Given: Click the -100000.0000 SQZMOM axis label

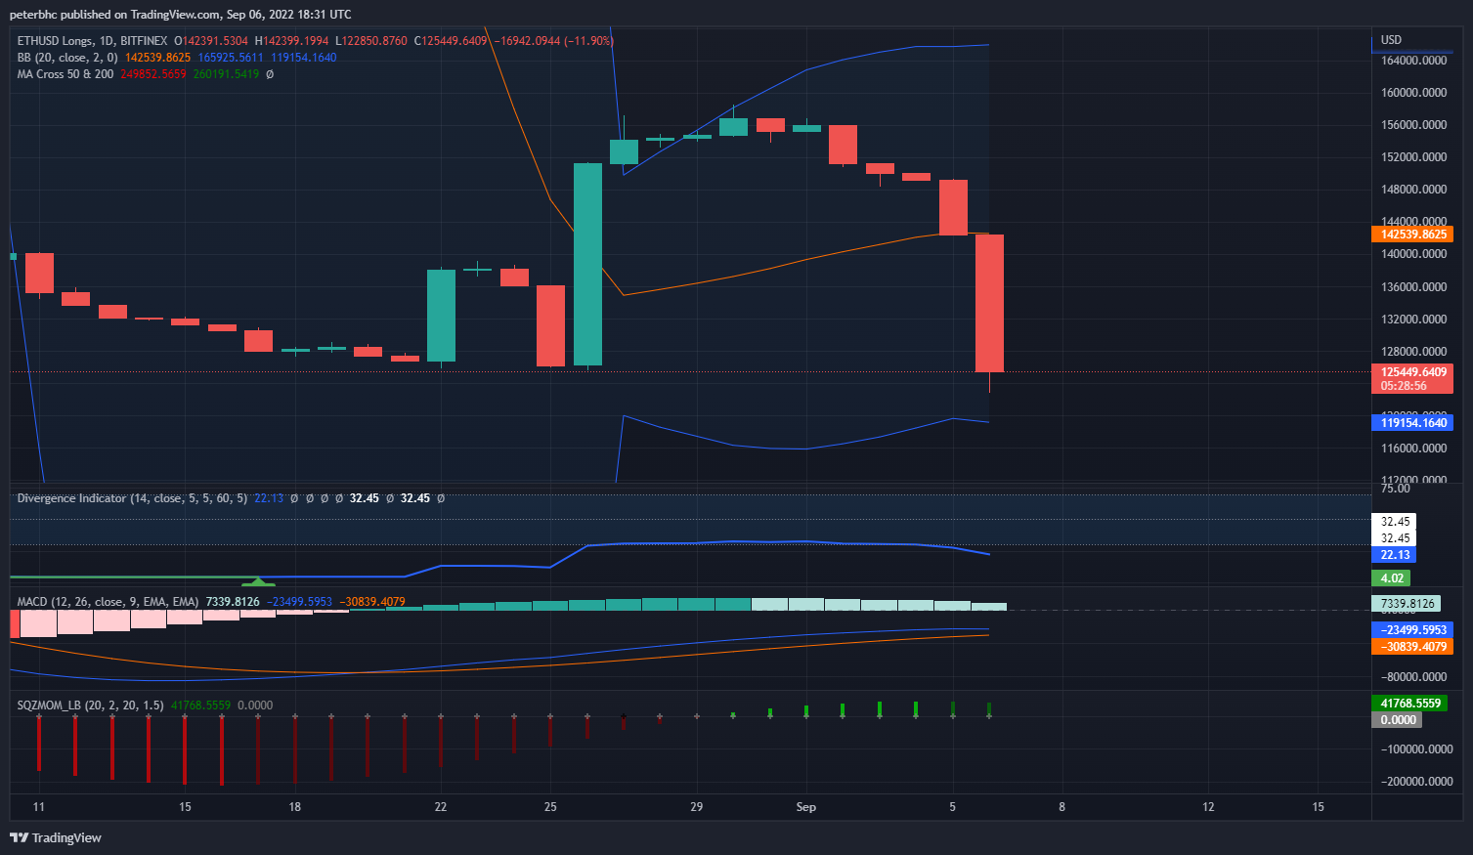Looking at the screenshot, I should click(x=1416, y=749).
